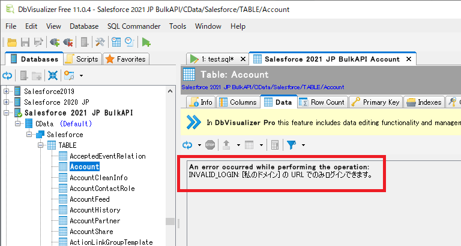This screenshot has width=461, height=246.
Task: Click the Salesforce 2021 JP BulkAPI/CData/Salesforce/TABLE/Account path link
Action: (262, 87)
